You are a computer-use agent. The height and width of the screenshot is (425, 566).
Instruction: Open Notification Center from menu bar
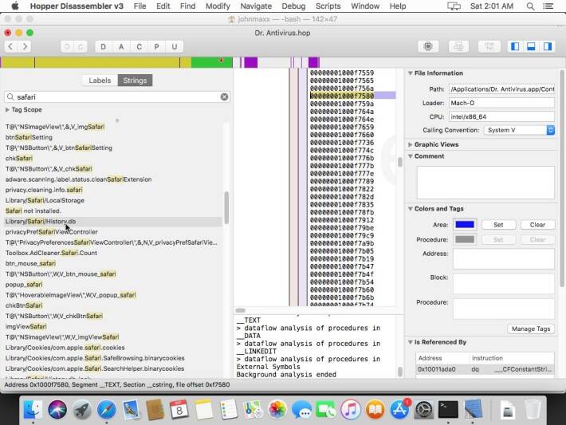click(548, 6)
